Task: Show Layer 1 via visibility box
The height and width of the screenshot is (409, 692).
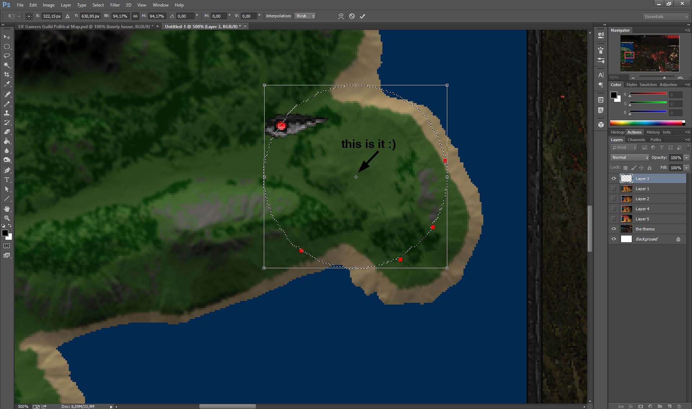Action: tap(613, 189)
